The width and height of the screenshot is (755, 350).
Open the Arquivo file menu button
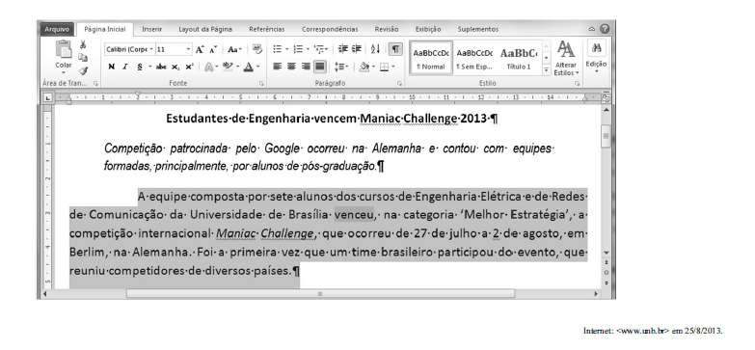tap(57, 29)
